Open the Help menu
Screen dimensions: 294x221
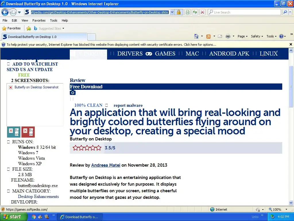tap(65, 20)
